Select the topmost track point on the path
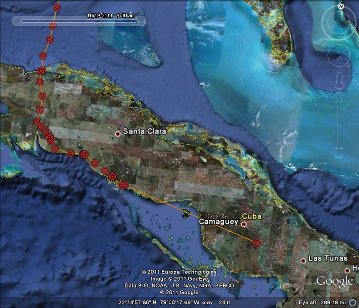The height and width of the screenshot is (308, 359). point(57,7)
